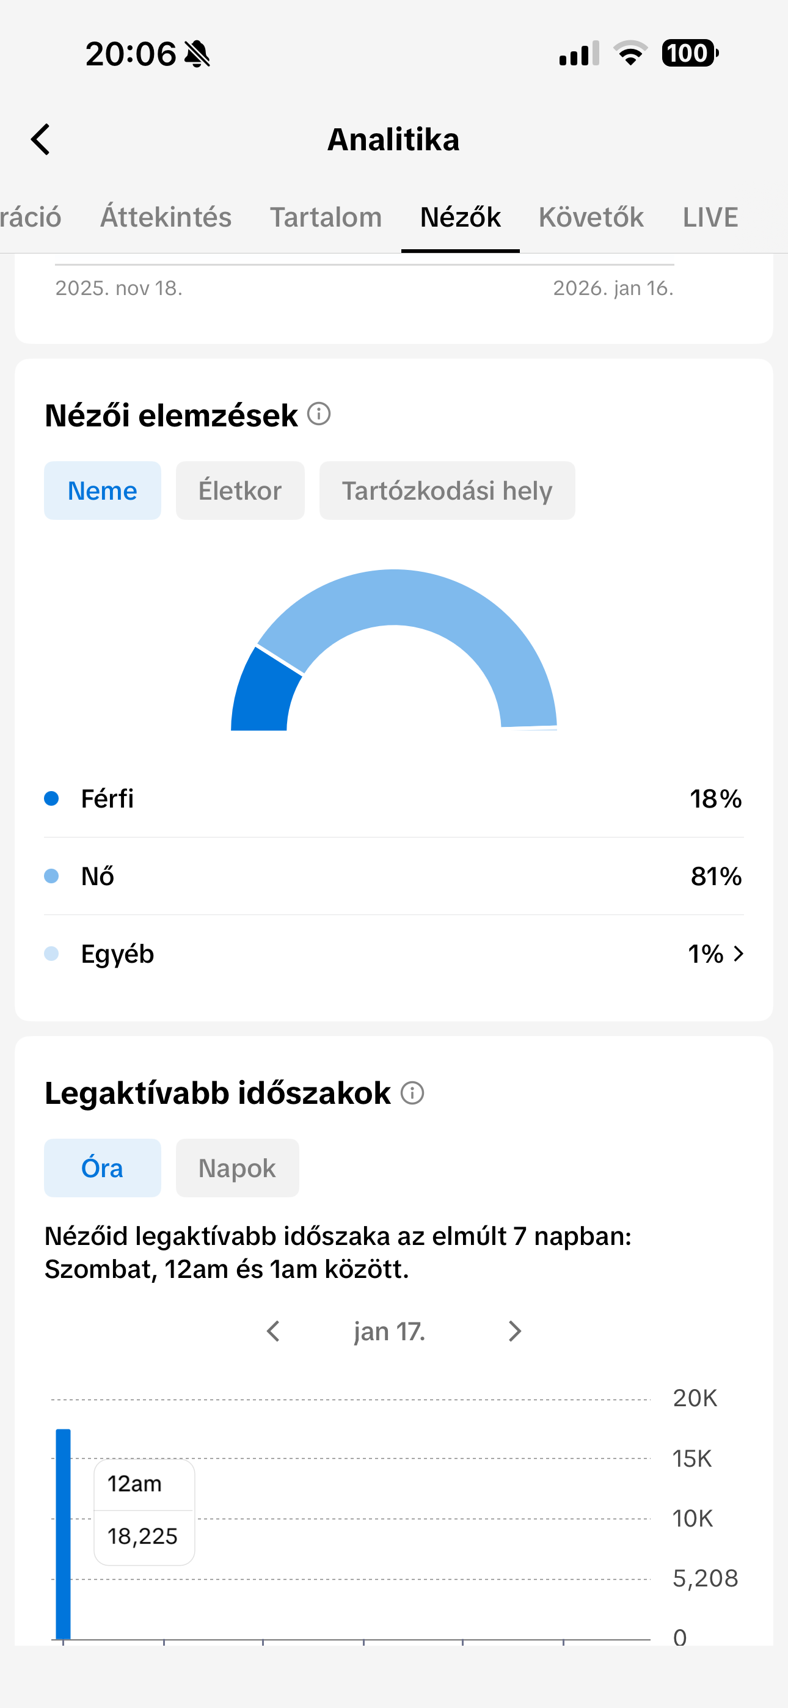
Task: Click the Óra button
Action: tap(102, 1167)
